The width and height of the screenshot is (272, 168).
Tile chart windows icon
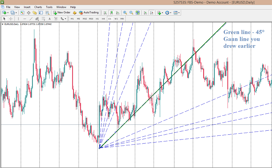click(x=137, y=13)
